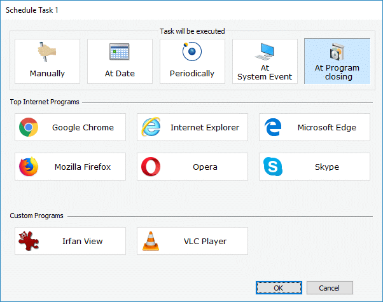This screenshot has height=302, width=383.
Task: Click the Skype logo
Action: click(x=273, y=167)
